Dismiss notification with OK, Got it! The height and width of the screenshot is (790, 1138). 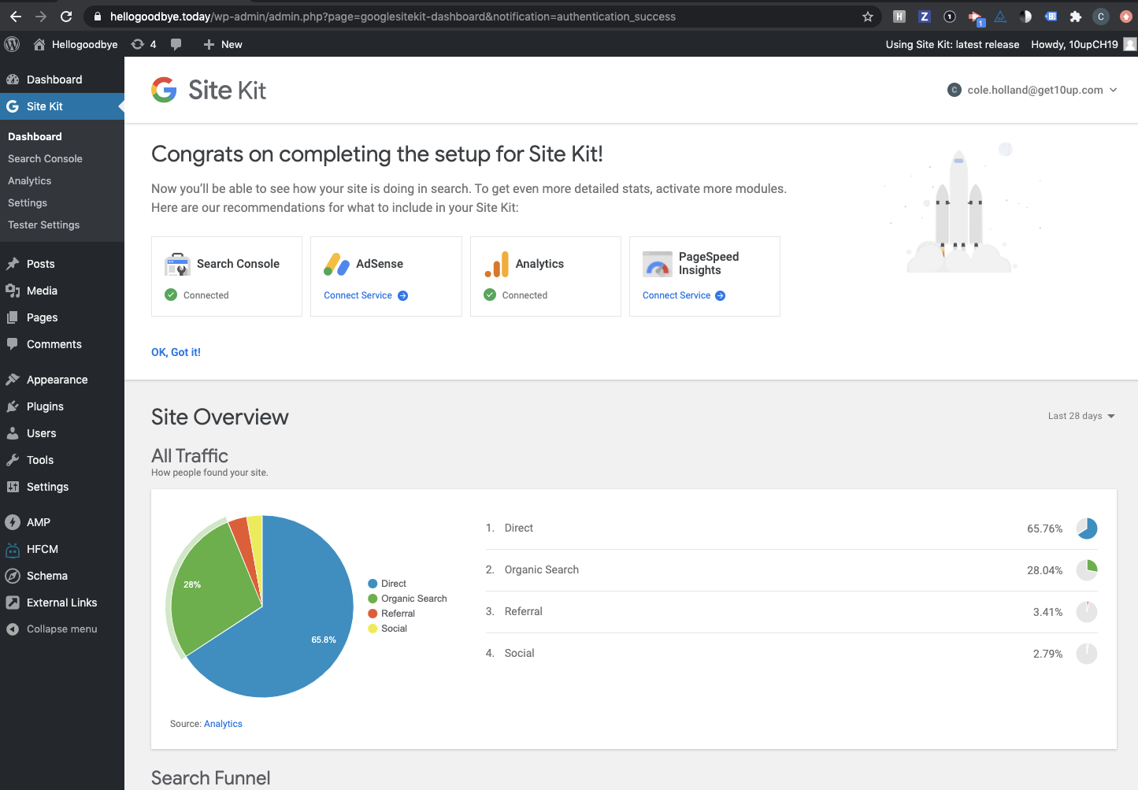tap(176, 352)
